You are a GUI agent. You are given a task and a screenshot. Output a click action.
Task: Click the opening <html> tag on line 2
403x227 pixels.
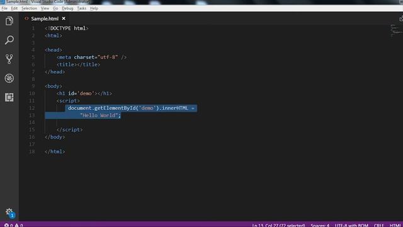(54, 35)
